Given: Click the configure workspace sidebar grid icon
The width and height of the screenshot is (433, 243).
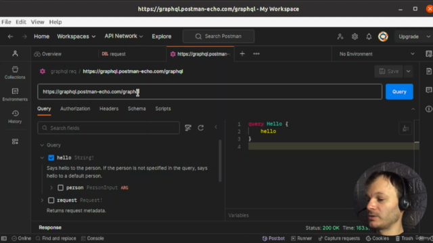Looking at the screenshot, I should click(15, 141).
